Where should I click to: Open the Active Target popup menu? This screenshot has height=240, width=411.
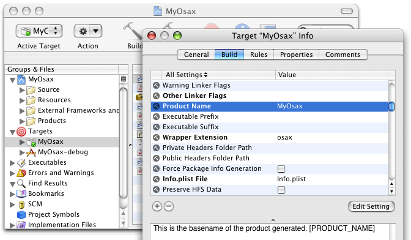pyautogui.click(x=39, y=31)
